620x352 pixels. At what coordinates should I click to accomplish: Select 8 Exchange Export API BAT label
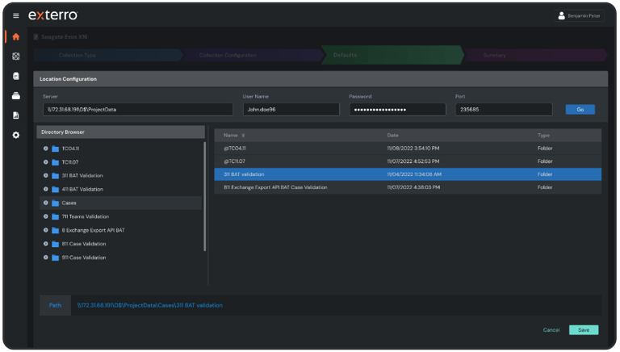94,230
